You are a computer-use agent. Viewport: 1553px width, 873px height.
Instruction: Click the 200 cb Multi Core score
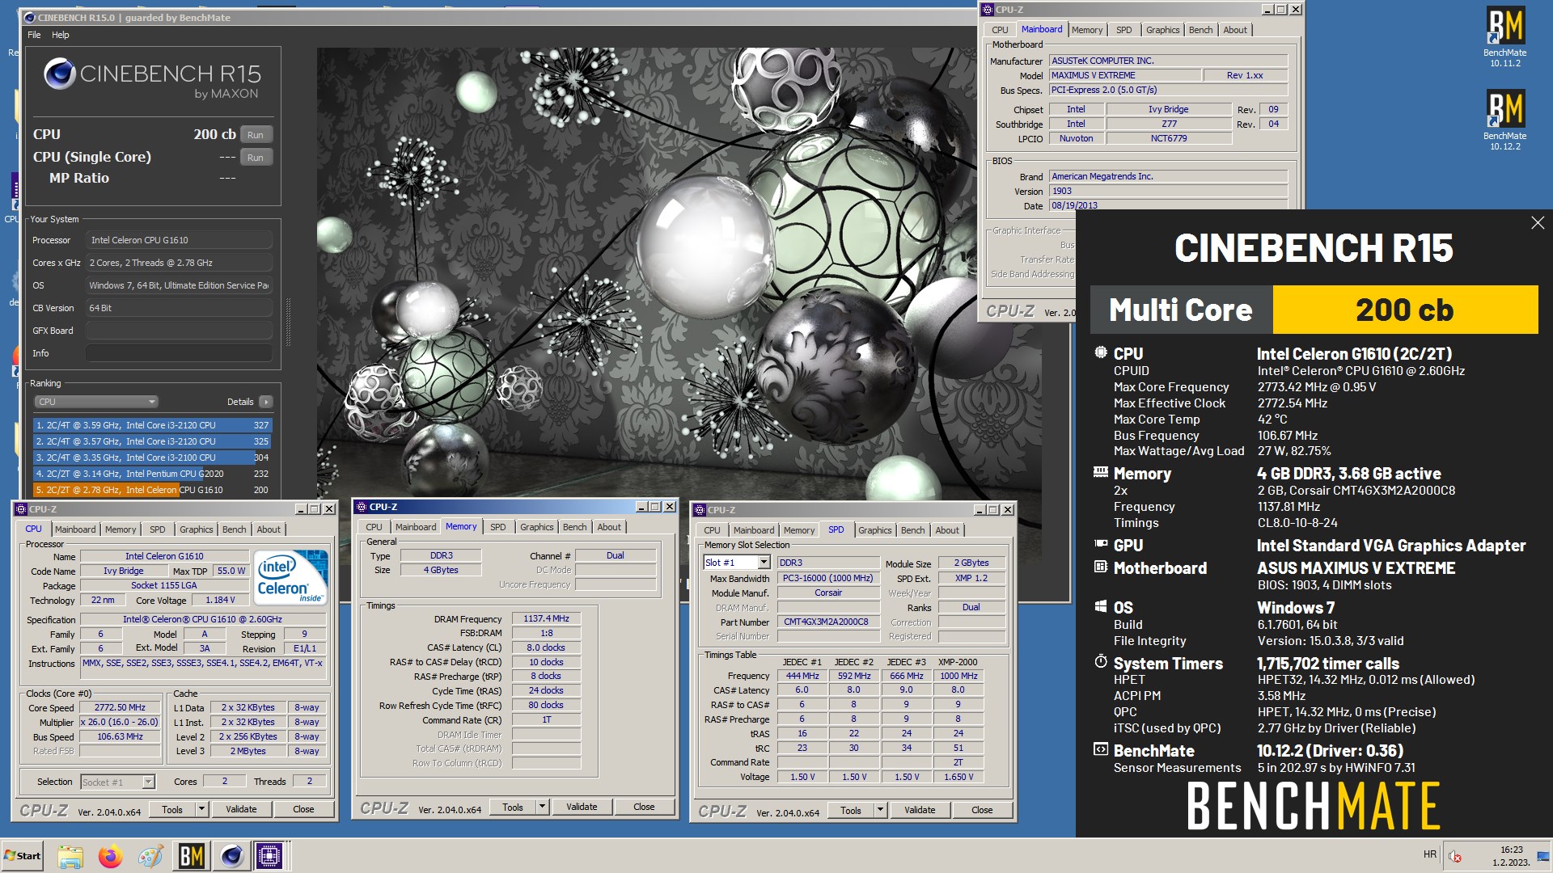click(x=1405, y=310)
